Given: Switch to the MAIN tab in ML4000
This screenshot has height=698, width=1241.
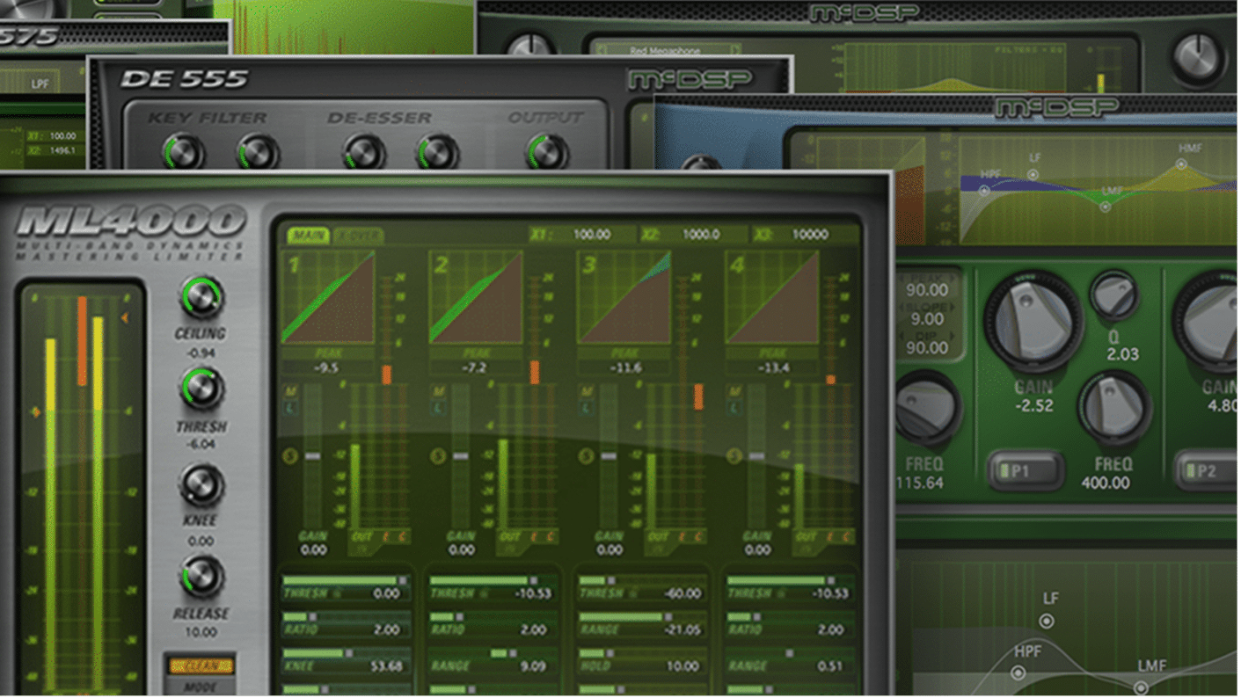Looking at the screenshot, I should coord(307,236).
